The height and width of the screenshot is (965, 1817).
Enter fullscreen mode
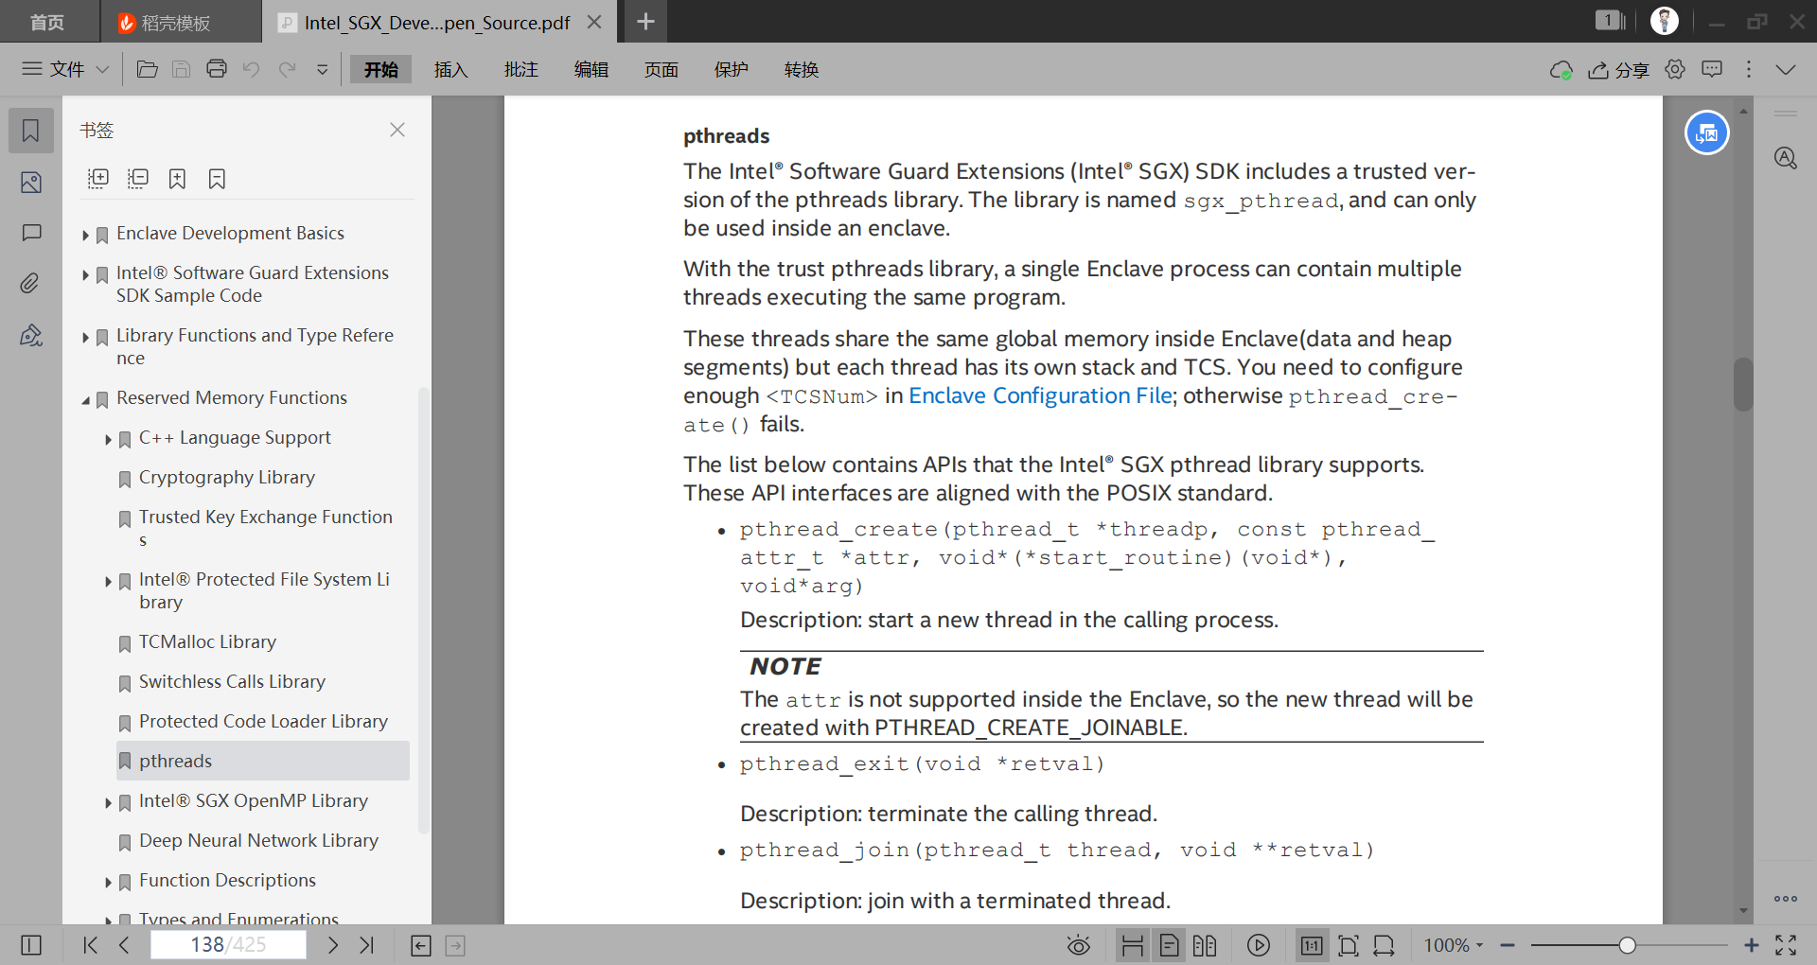[1788, 943]
